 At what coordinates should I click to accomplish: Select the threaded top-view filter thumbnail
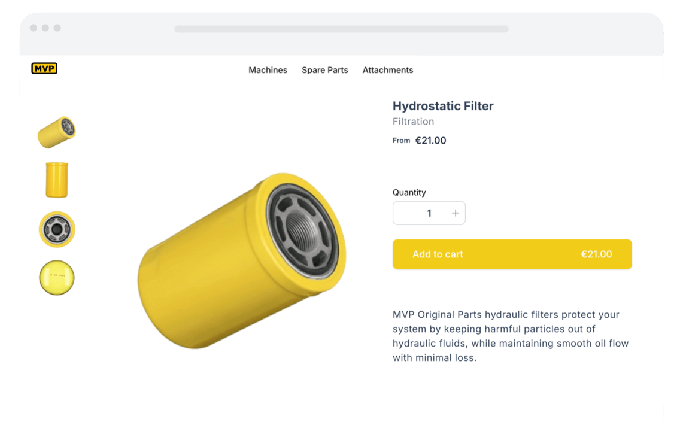click(x=57, y=229)
